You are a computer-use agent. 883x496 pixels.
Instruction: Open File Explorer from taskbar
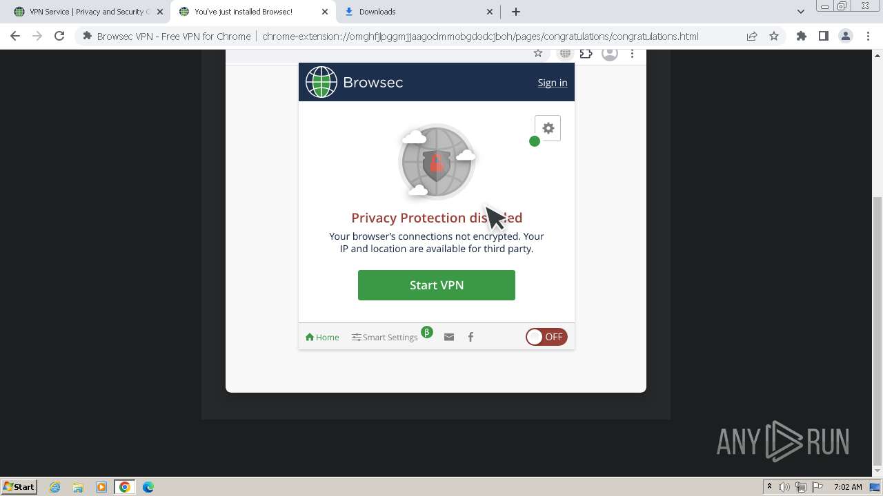pyautogui.click(x=78, y=487)
